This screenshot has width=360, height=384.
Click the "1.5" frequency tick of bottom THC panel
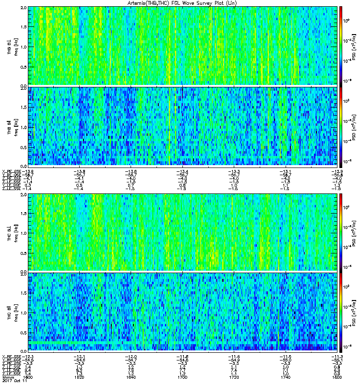pos(24,293)
